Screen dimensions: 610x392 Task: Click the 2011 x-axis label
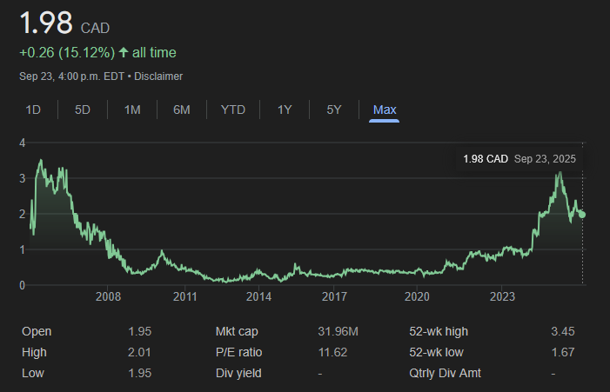184,296
